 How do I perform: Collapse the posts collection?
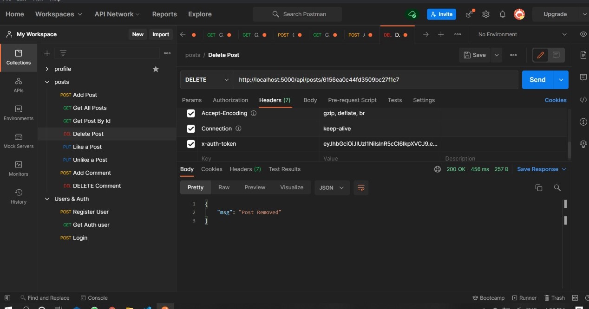(x=47, y=82)
